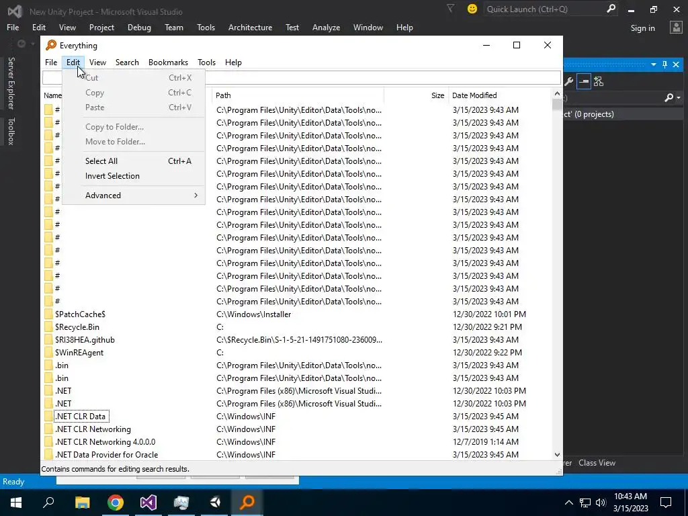Open Everything's File menu
Viewport: 688px width, 516px height.
(x=51, y=62)
